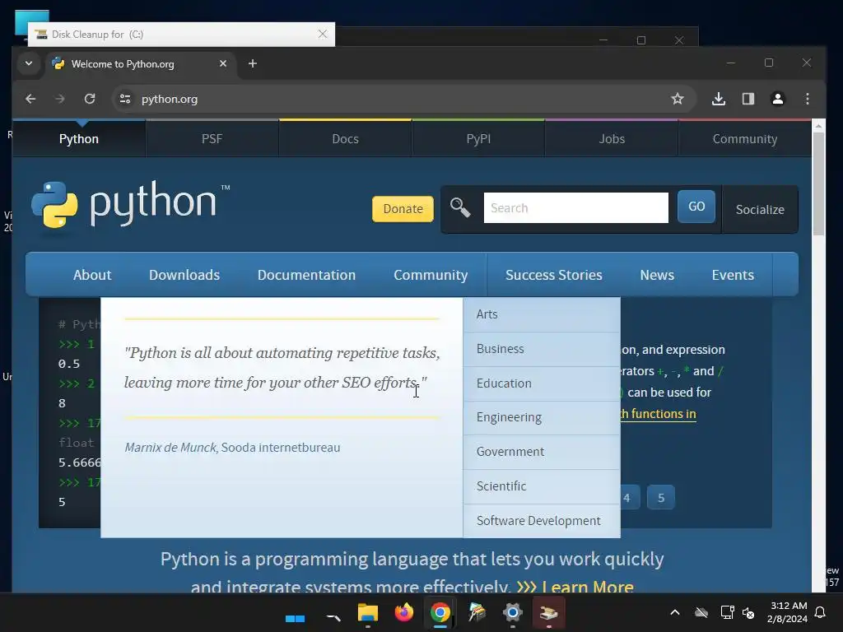Show hidden tray icons chevron
The image size is (843, 632).
675,612
